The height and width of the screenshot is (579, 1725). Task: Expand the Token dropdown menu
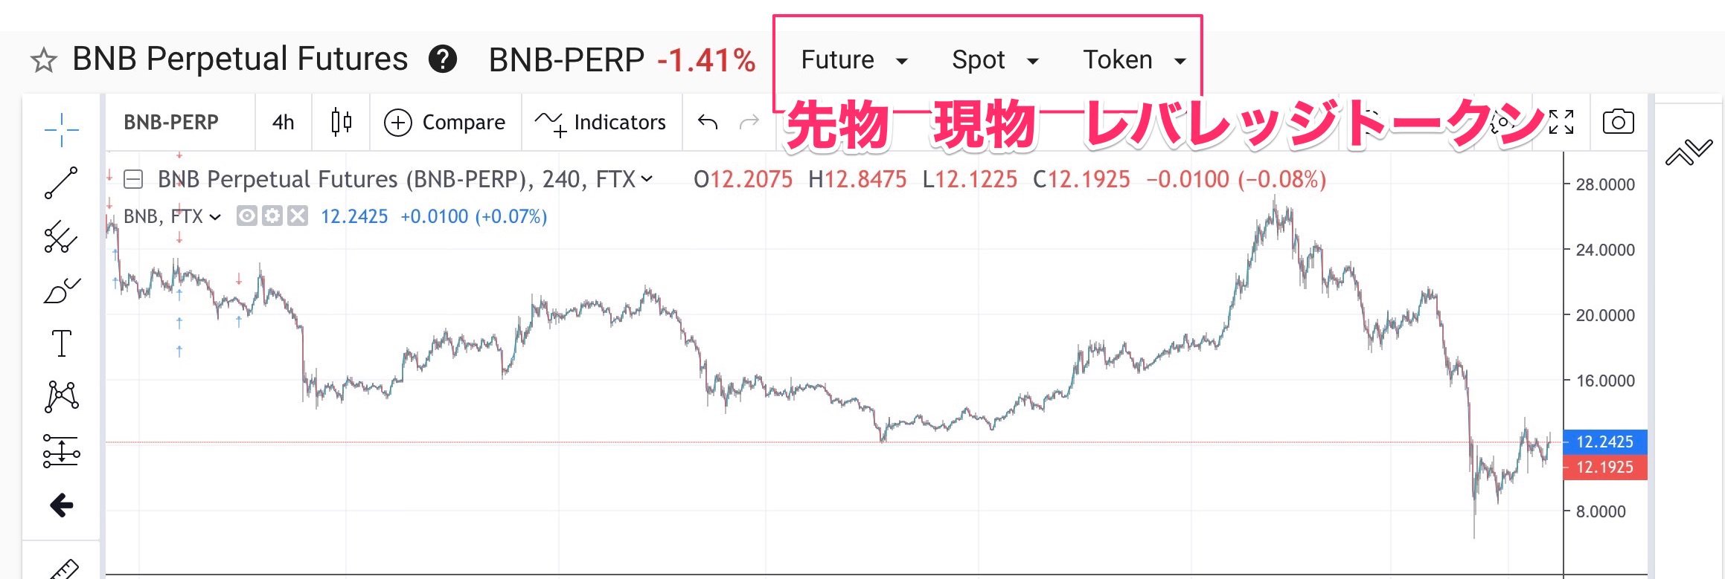click(x=1133, y=60)
